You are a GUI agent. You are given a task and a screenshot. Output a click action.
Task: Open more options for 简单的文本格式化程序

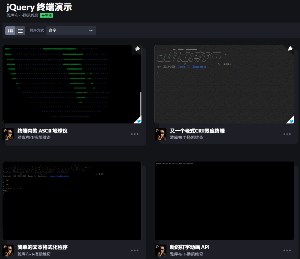point(135,250)
